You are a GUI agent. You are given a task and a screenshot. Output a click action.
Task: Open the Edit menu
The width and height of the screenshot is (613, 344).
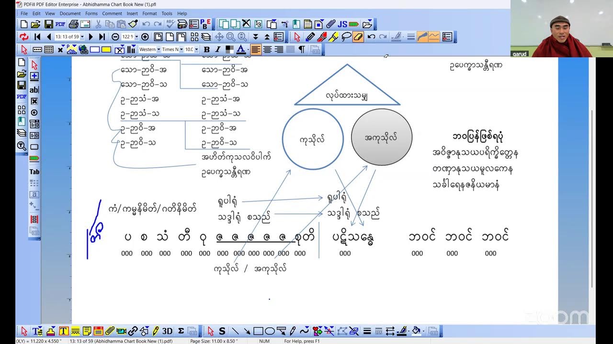coord(36,13)
